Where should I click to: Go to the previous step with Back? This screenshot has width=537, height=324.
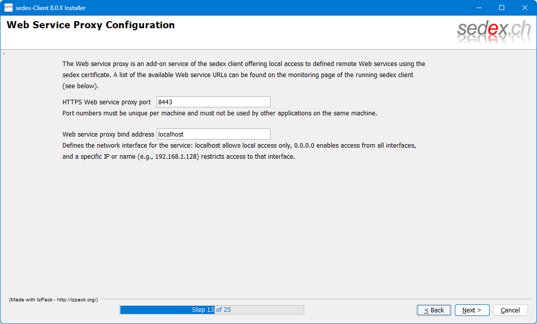(x=434, y=310)
